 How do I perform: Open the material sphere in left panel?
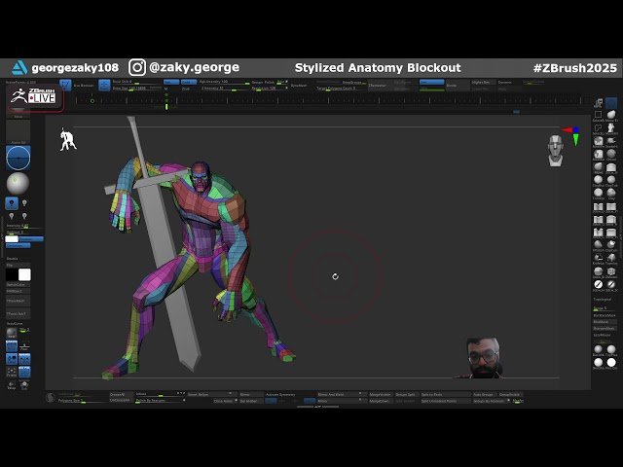coord(18,184)
